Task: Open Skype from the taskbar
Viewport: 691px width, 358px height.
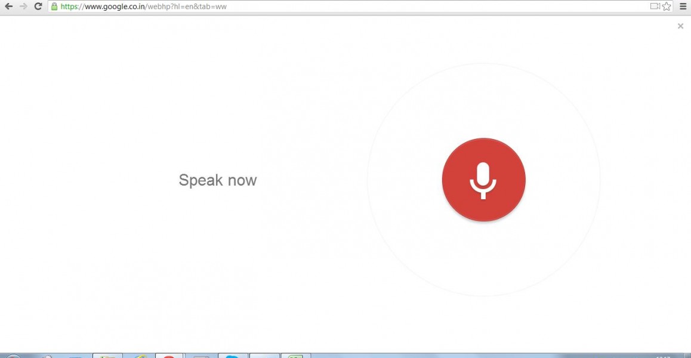Action: coord(233,356)
